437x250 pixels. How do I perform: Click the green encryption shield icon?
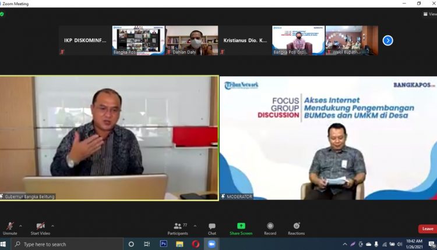(x=2, y=14)
